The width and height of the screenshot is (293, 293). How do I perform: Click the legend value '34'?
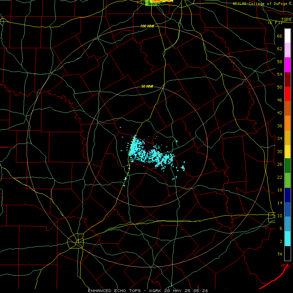click(280, 139)
